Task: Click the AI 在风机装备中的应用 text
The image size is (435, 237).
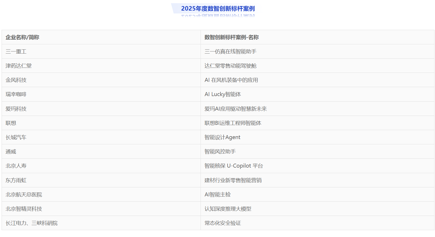Action: coord(231,80)
